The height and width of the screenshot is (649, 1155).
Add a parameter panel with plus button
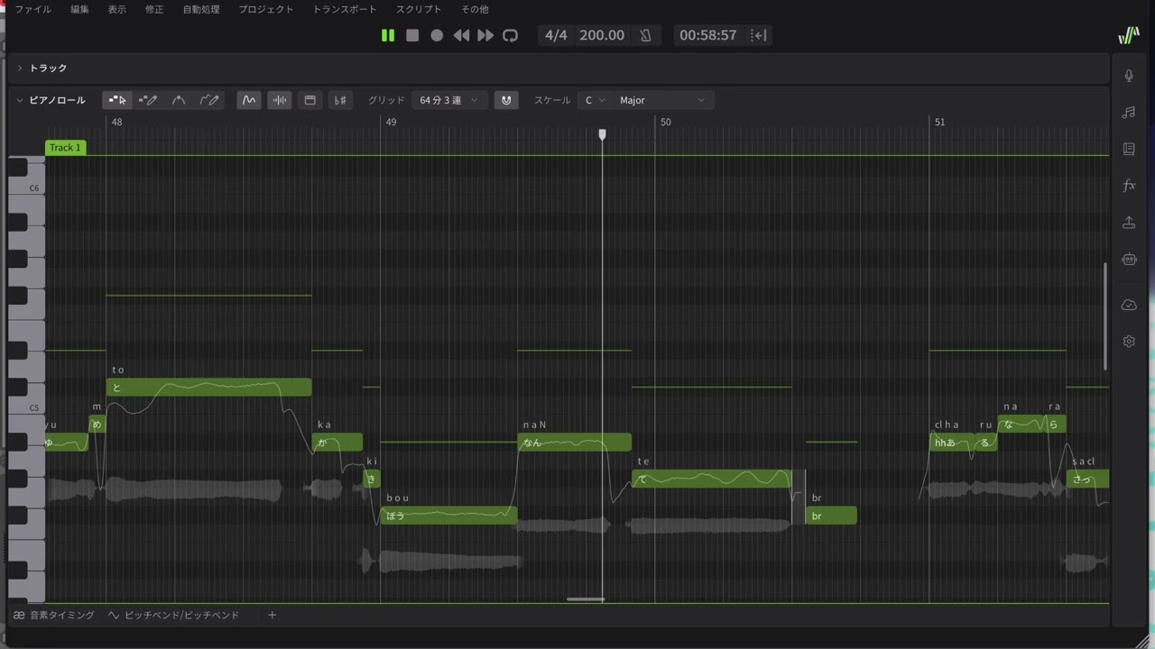272,615
